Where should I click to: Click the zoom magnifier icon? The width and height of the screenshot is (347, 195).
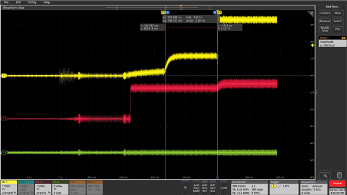click(325, 175)
